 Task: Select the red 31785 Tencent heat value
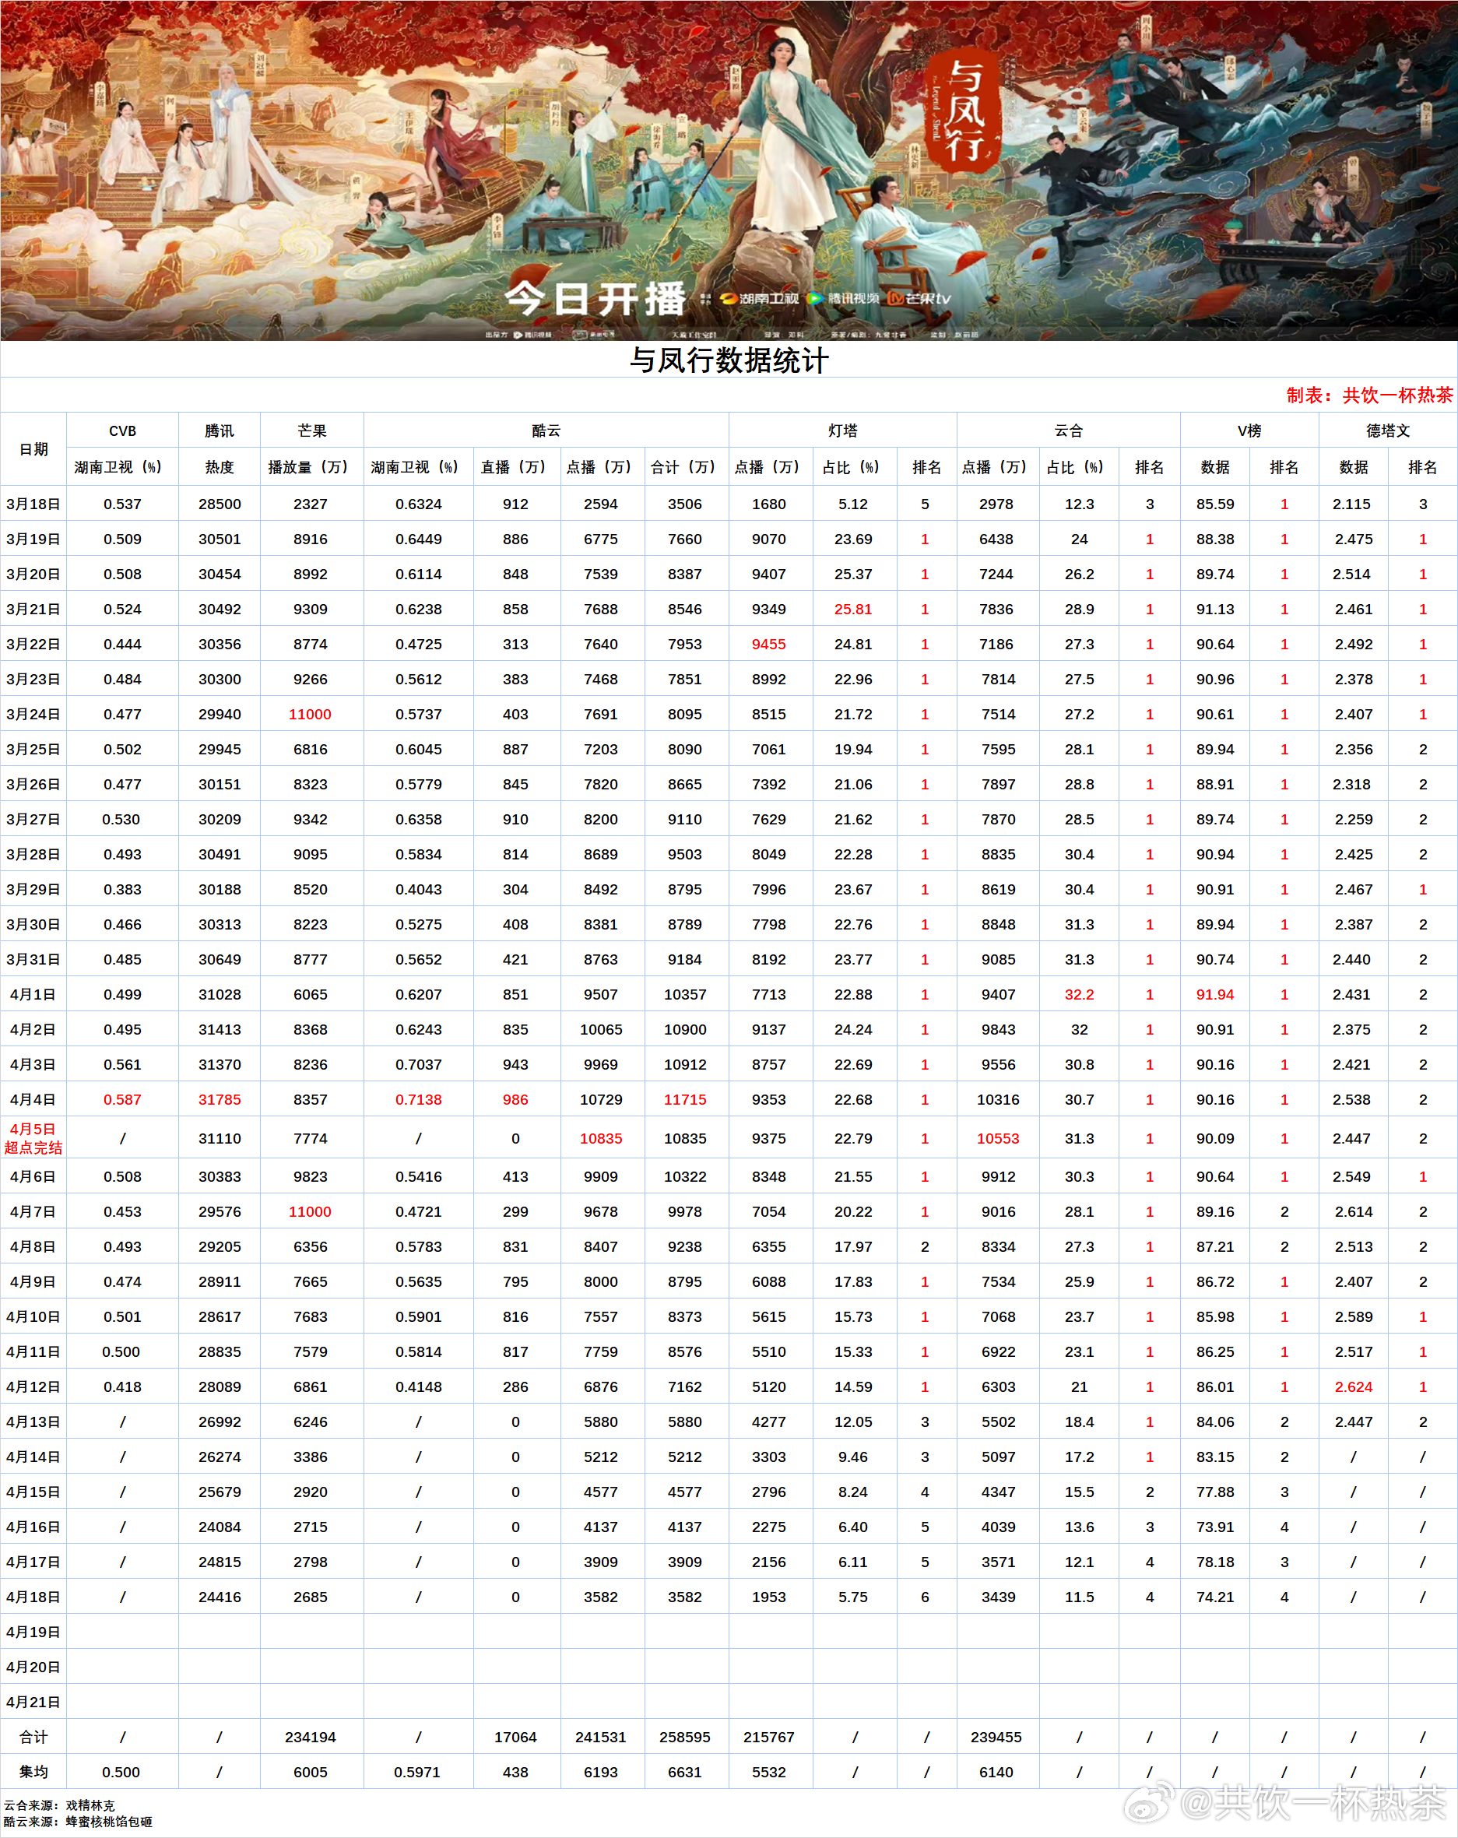219,1100
